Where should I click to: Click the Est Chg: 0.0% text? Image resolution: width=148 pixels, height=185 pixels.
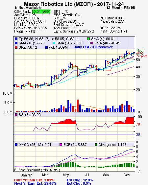pyautogui.click(x=79, y=183)
